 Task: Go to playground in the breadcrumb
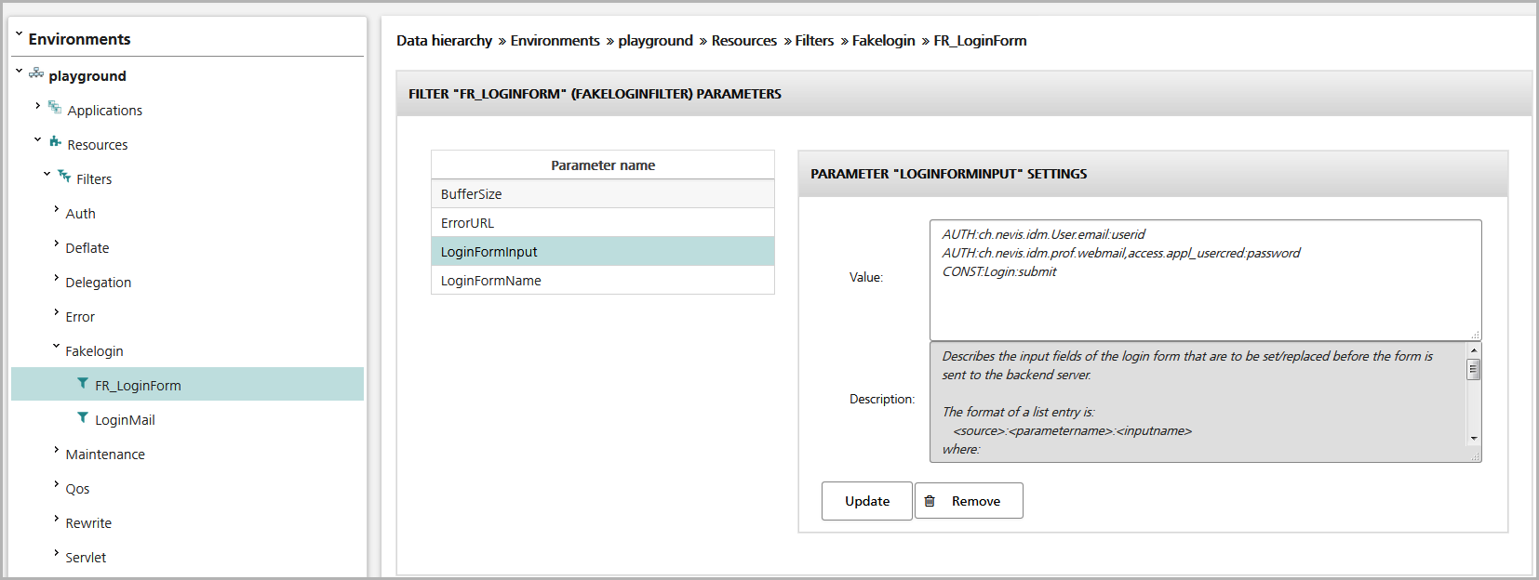655,41
